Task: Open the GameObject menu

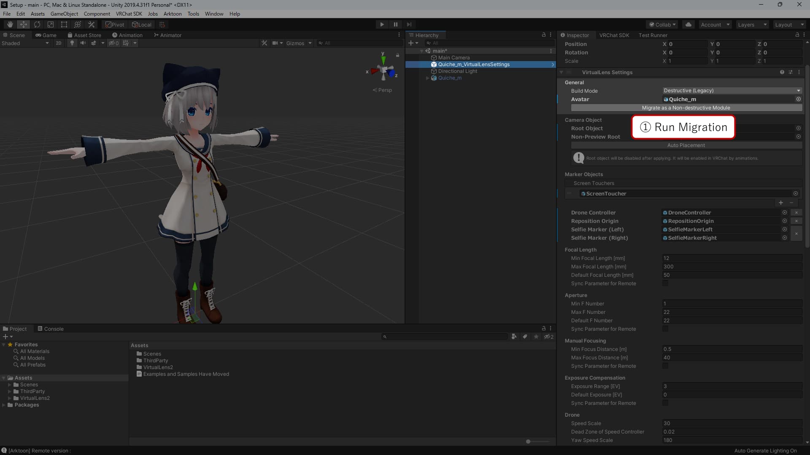Action: (64, 14)
